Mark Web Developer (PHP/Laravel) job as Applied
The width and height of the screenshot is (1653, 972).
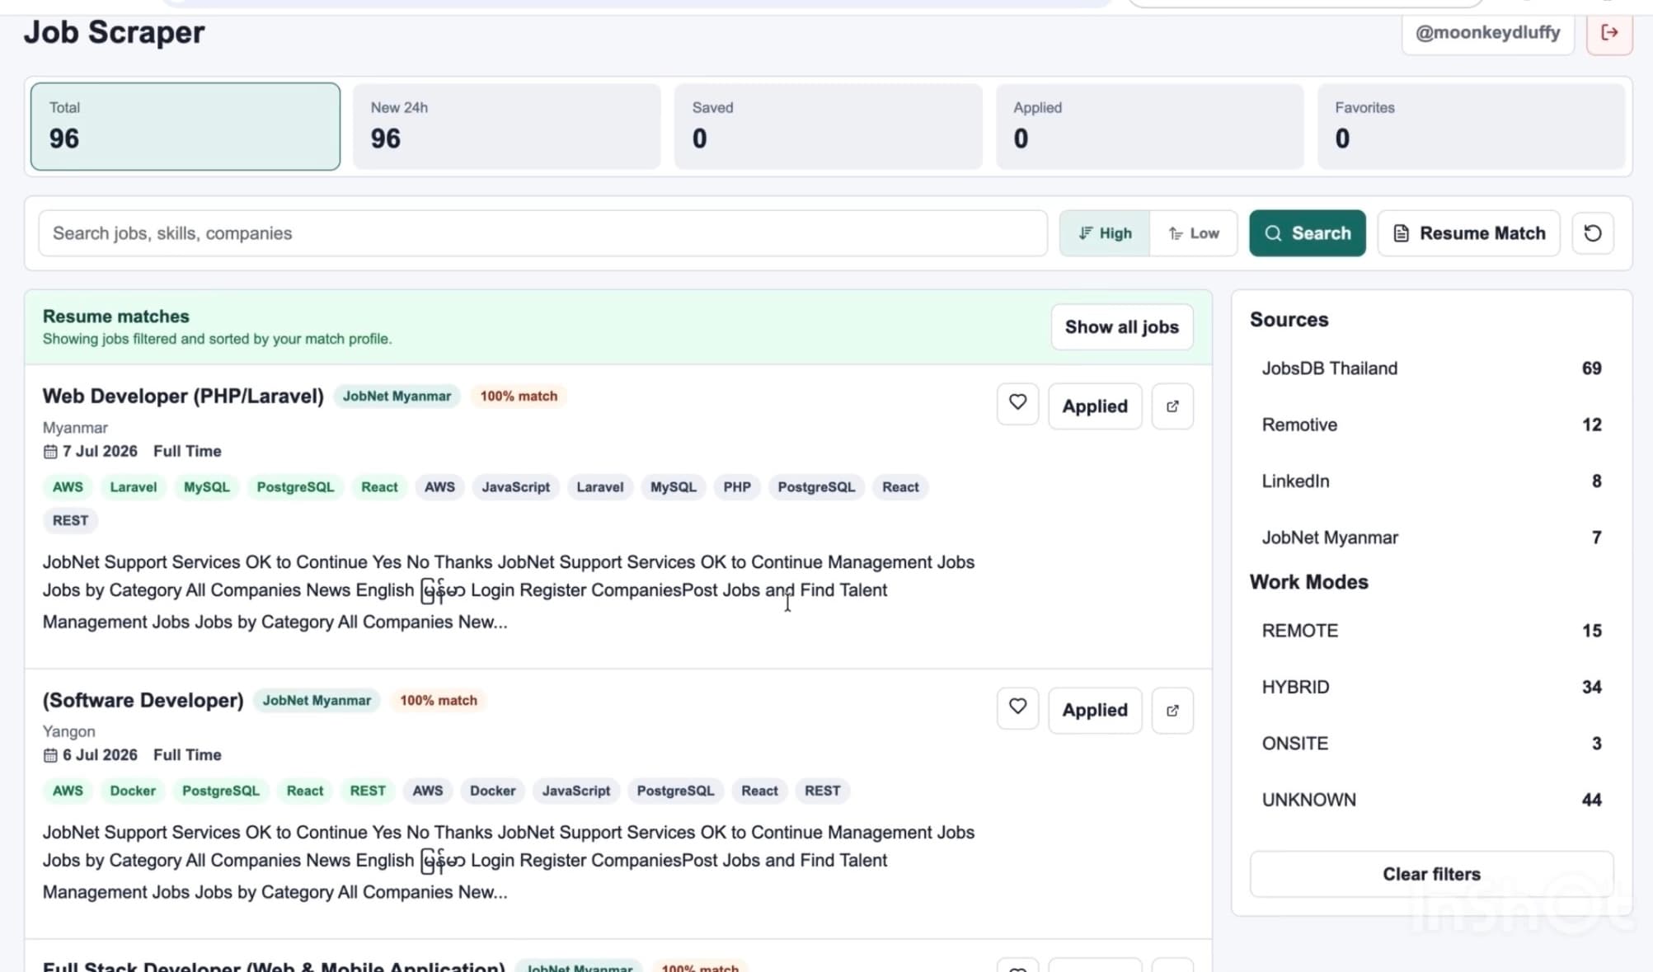pos(1095,406)
